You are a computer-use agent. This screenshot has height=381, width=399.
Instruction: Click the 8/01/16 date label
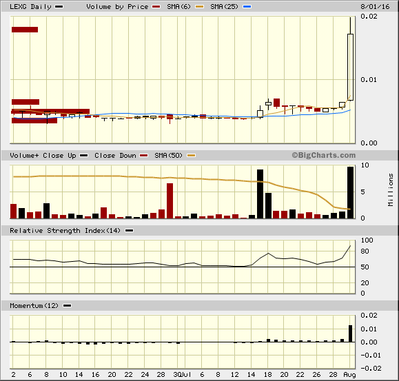(x=375, y=7)
